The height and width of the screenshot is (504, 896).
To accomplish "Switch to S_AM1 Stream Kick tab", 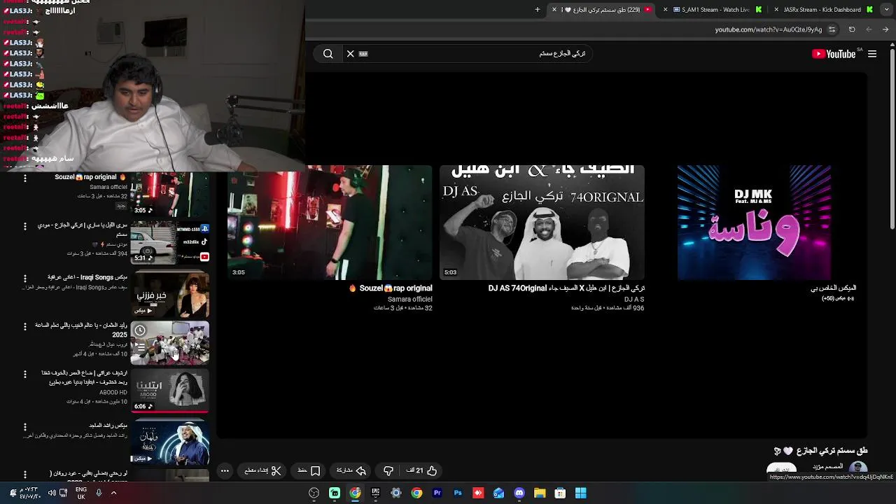I will pyautogui.click(x=714, y=10).
